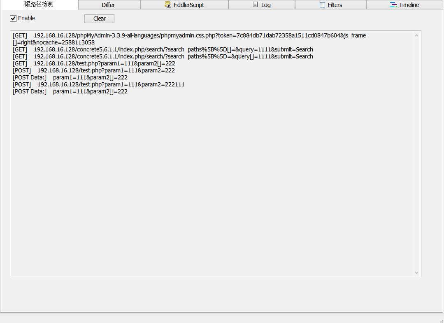The width and height of the screenshot is (444, 323).
Task: Click the phpMyAdmin GET request line
Action: tap(189, 36)
